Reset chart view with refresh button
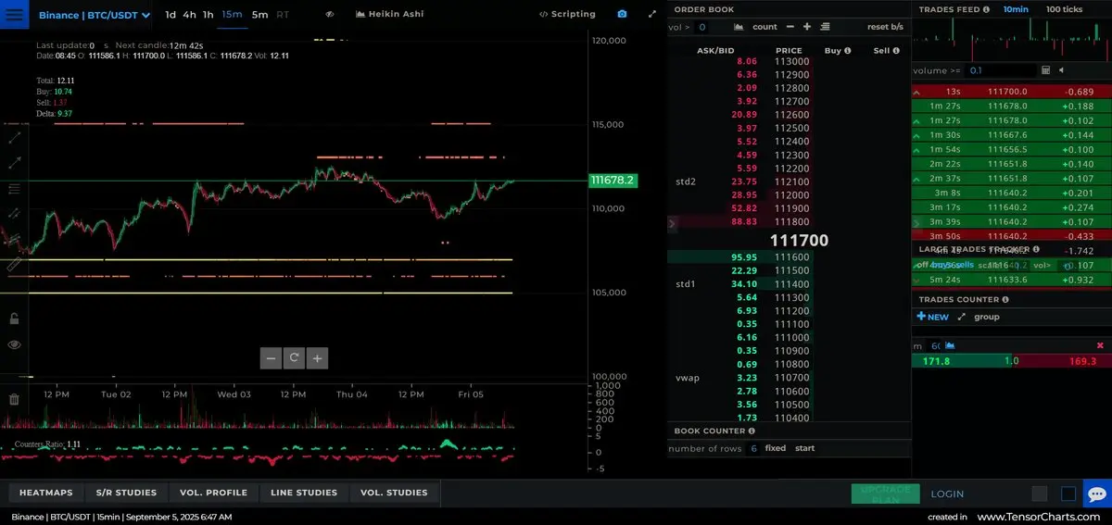The height and width of the screenshot is (525, 1112). click(x=294, y=358)
